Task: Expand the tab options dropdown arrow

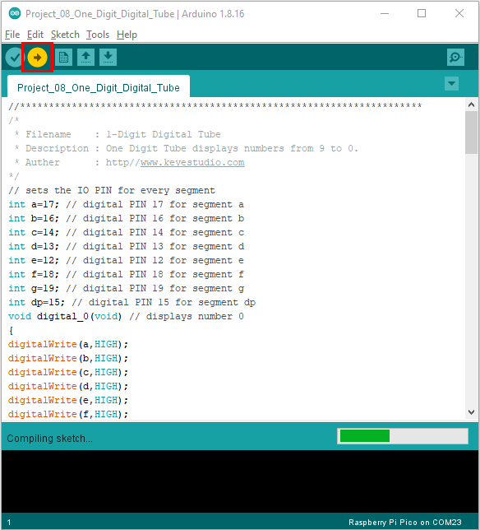Action: click(x=452, y=83)
